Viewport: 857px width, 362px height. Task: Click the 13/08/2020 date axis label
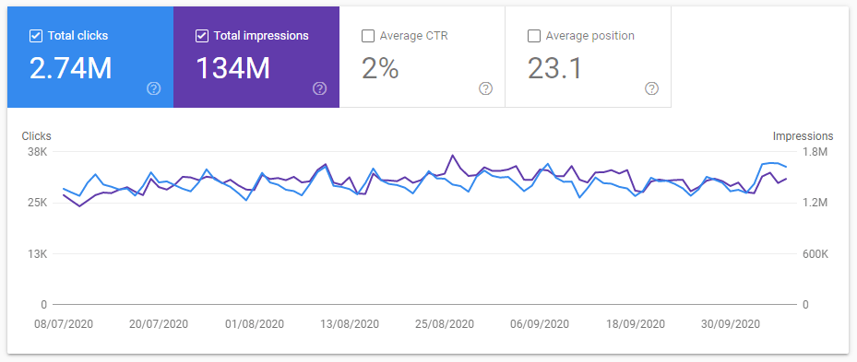[350, 324]
